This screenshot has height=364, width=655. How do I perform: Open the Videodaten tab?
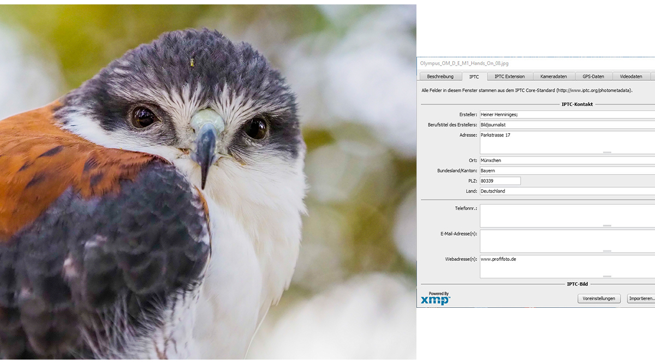(631, 76)
